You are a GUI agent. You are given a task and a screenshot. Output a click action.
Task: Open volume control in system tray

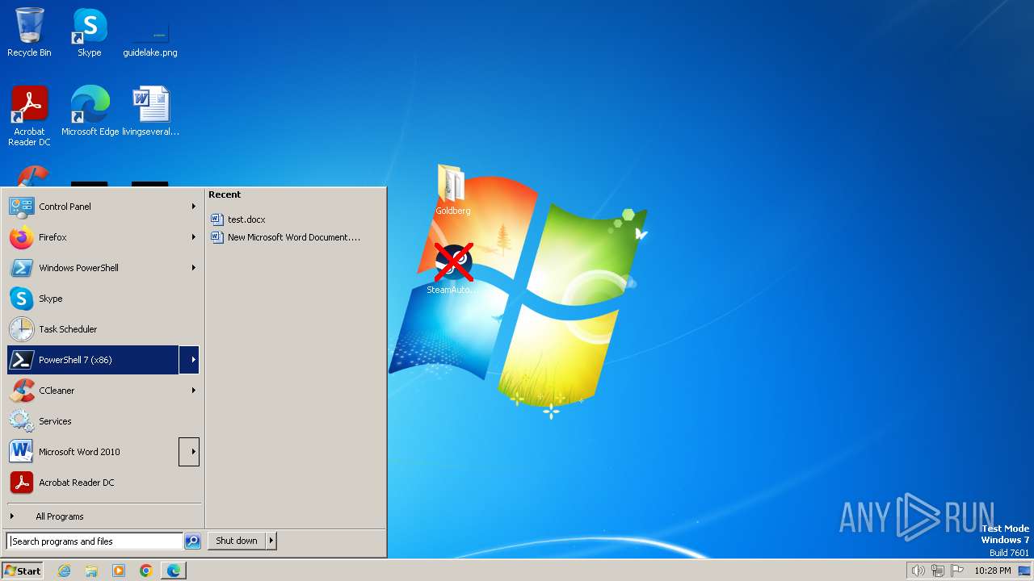point(918,571)
